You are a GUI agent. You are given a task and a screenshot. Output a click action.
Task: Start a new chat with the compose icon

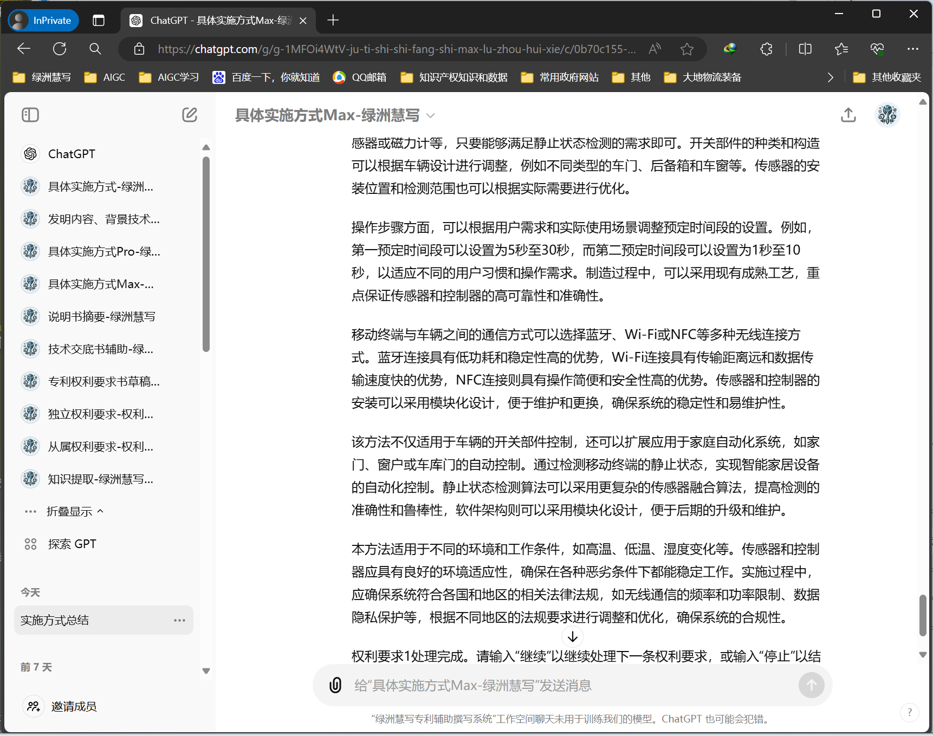pos(189,115)
